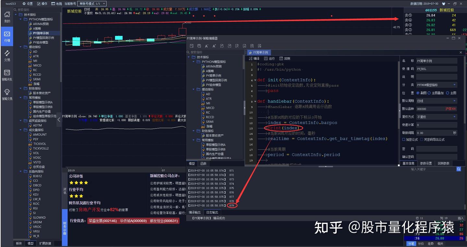This screenshot has height=247, width=467.
Task: Open 布局 layout menu in top bar
Action: click(x=56, y=4)
